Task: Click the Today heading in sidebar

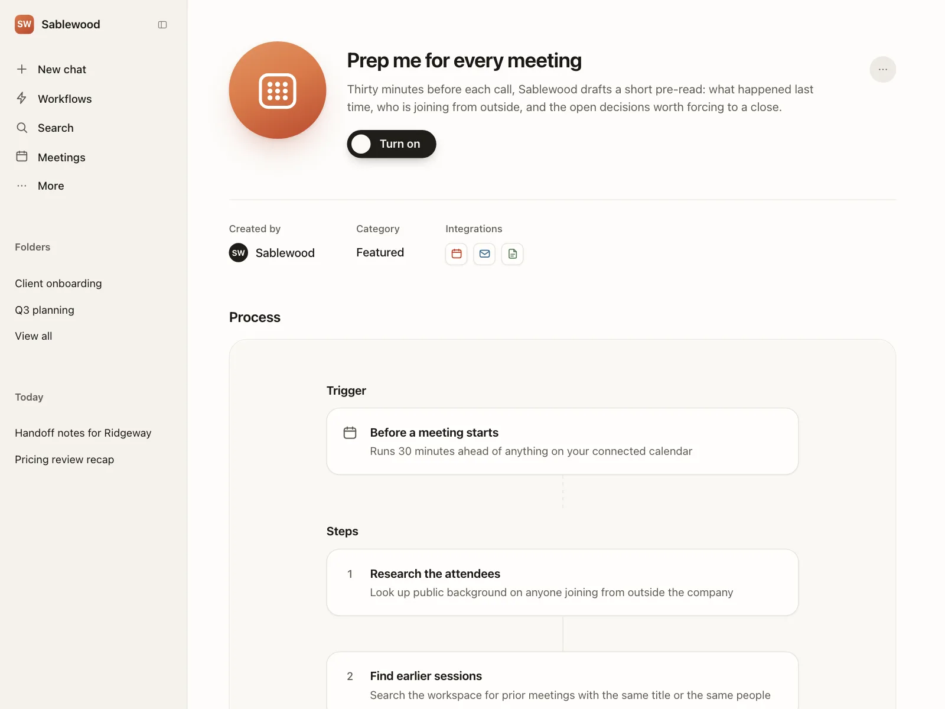Action: (x=29, y=397)
